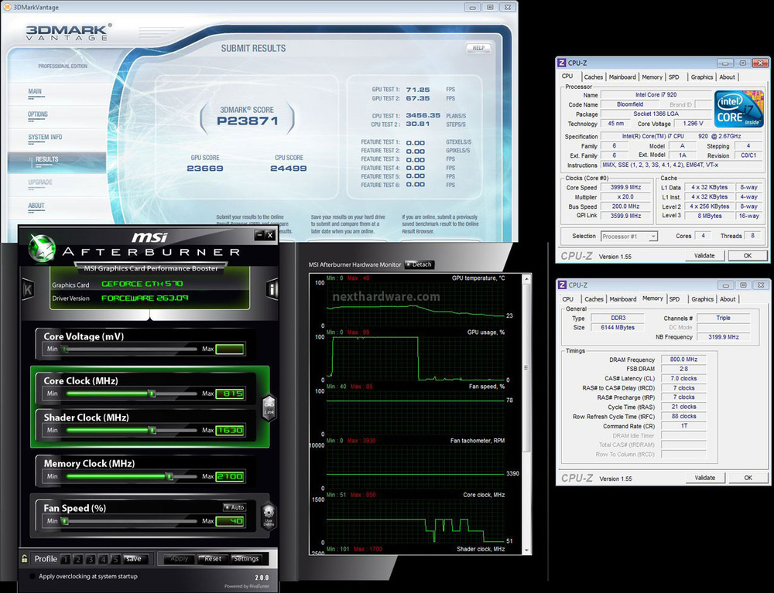
Task: Switch to SPD tab in upper CPU-Z window
Action: 674,77
